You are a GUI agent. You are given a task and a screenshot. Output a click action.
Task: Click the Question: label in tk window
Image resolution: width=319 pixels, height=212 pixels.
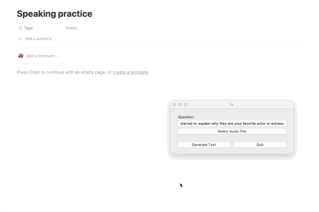click(186, 117)
